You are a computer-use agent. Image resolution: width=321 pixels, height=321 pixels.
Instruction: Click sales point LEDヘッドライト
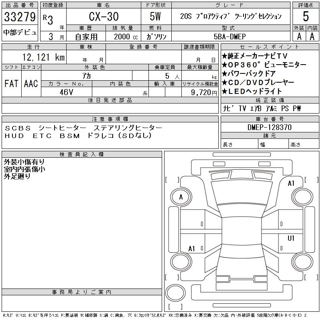point(252,91)
